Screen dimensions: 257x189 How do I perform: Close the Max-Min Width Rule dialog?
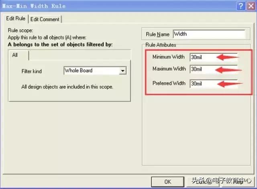250,6
